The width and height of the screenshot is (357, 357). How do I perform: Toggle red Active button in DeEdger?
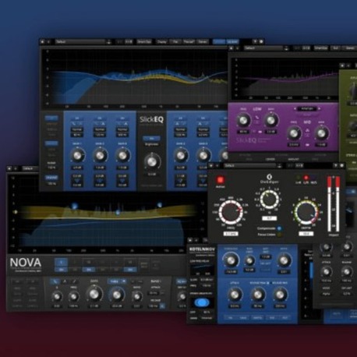pos(221,180)
